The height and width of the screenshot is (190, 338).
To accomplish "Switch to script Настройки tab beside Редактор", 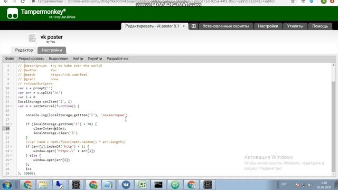I will click(x=52, y=50).
